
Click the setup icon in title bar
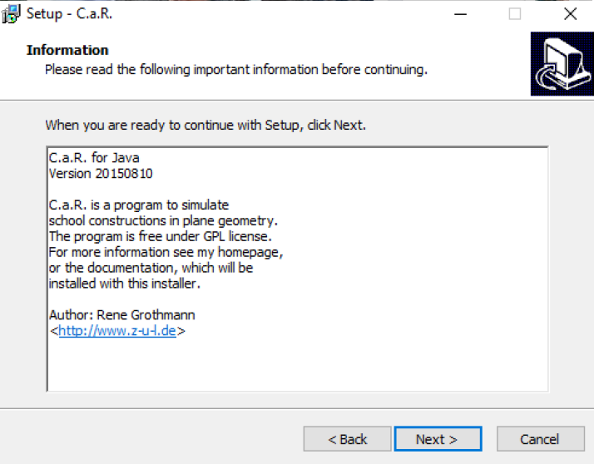(x=11, y=14)
